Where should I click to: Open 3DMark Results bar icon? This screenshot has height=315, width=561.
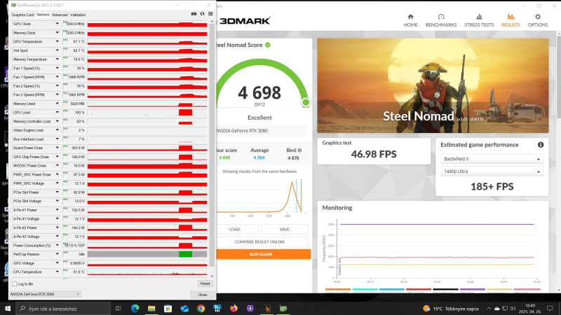pos(511,17)
